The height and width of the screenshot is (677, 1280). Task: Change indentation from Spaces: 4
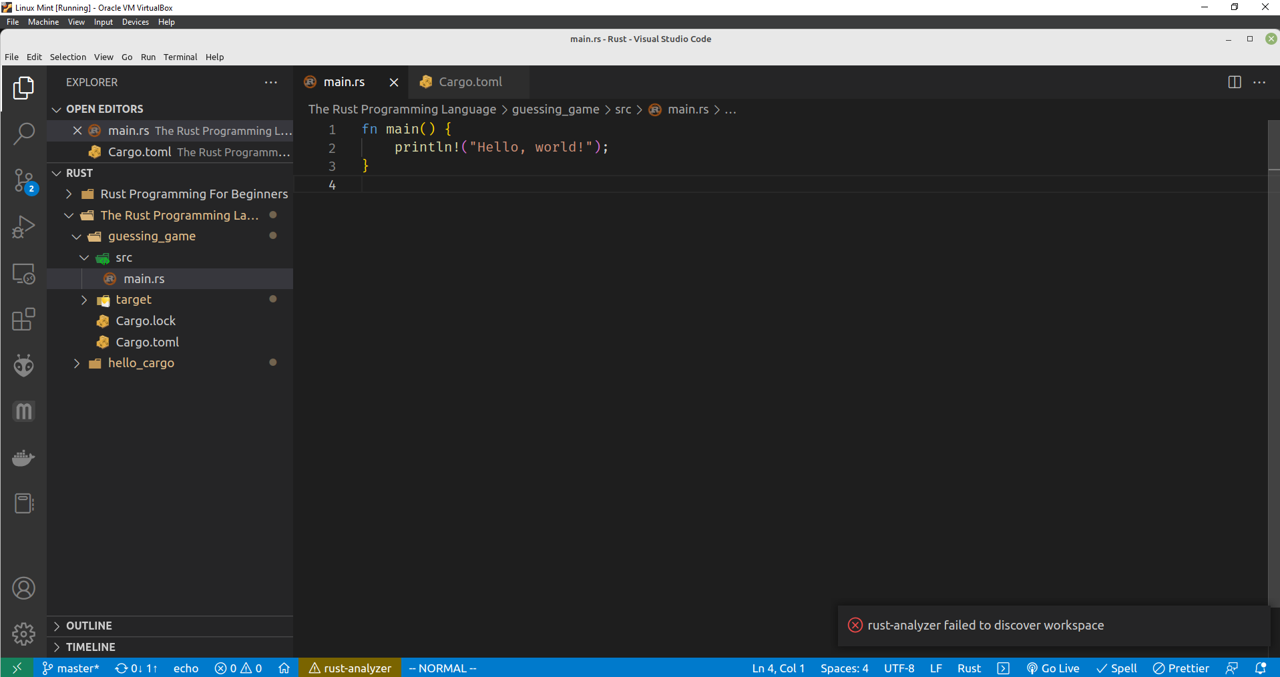point(845,668)
